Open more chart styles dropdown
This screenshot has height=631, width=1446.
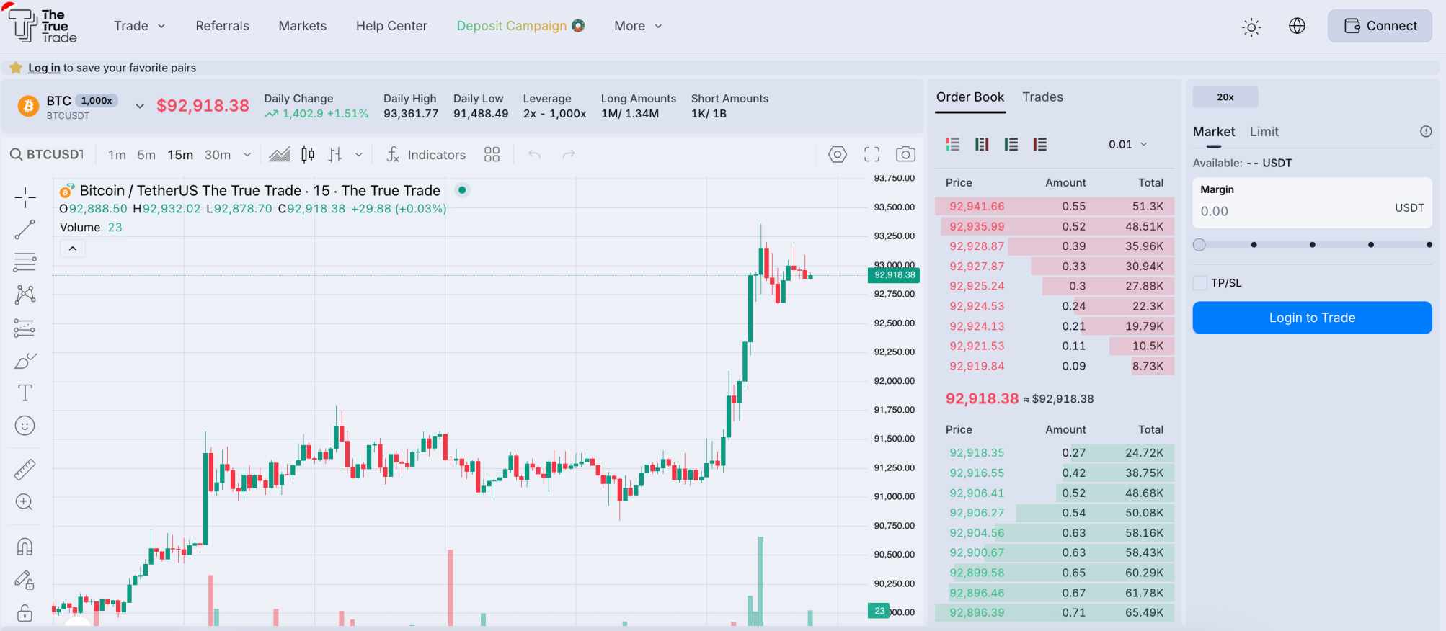[359, 154]
